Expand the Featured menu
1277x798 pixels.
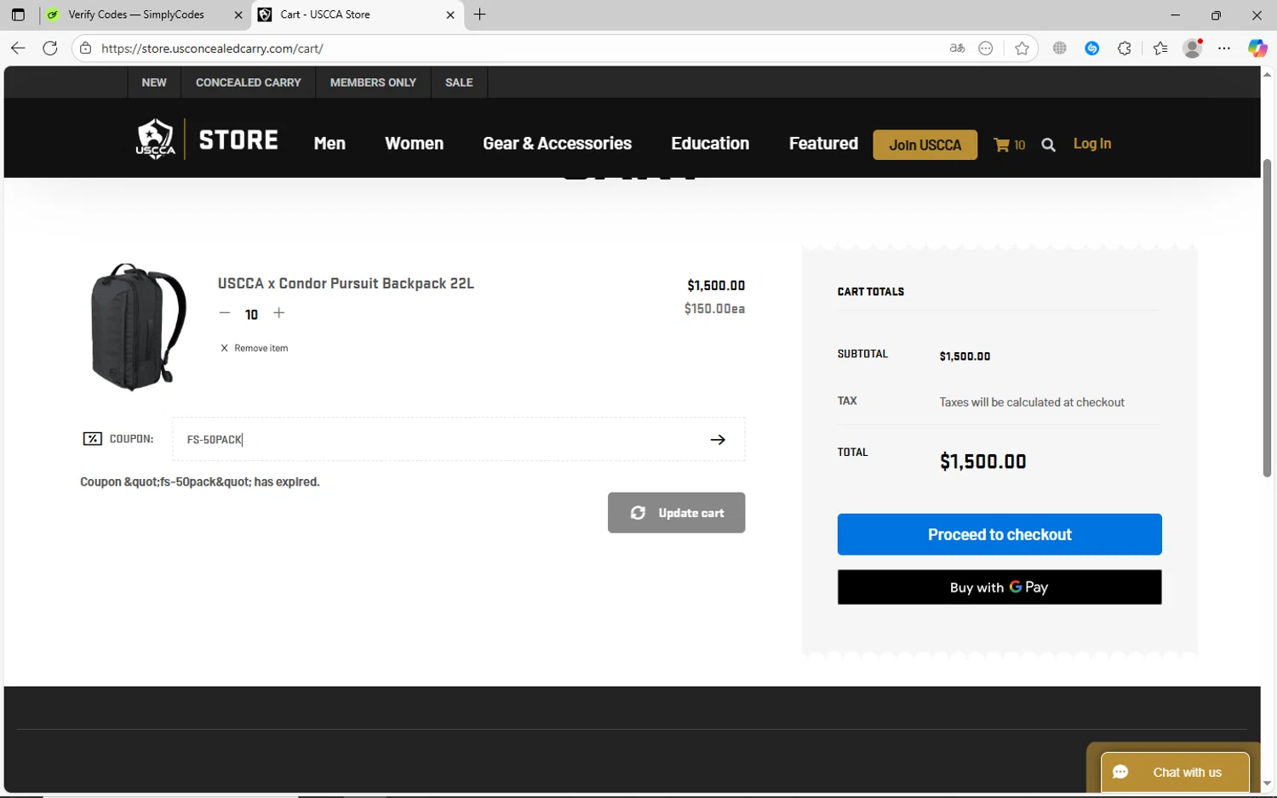point(823,144)
